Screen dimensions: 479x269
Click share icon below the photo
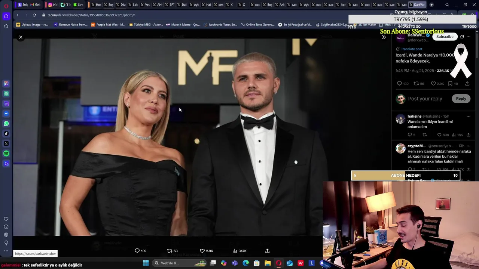[267, 251]
